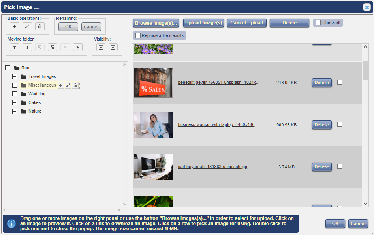
Task: Expand the Wedding folder node
Action: point(15,94)
